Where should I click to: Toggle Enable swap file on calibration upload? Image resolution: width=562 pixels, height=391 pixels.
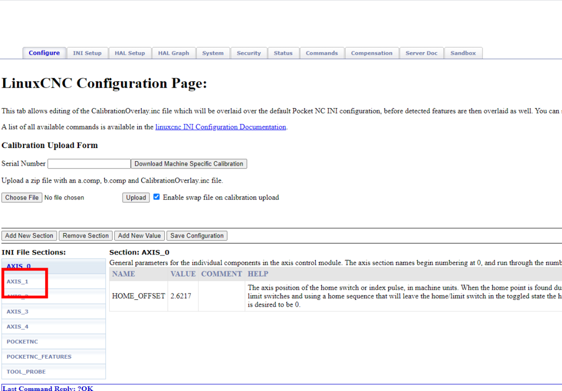click(x=157, y=197)
